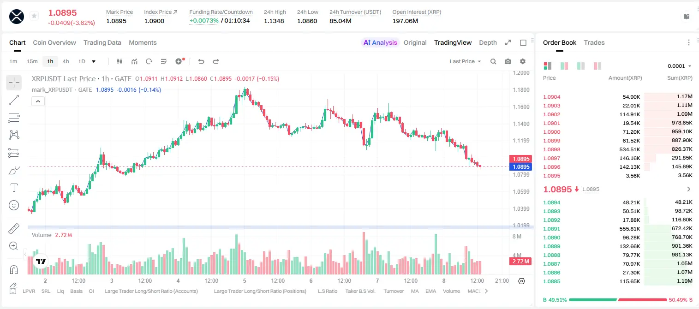Toggle the AI Analysis mode
Image resolution: width=699 pixels, height=309 pixels.
pos(380,42)
